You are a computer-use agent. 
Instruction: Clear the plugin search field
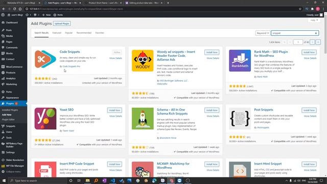[316, 33]
